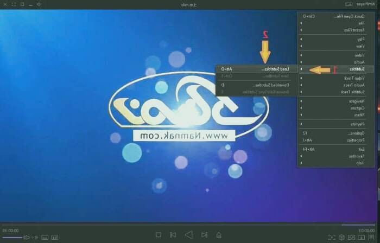
Task: Choose Quick Open File... from the context menu
Action: tap(335, 16)
